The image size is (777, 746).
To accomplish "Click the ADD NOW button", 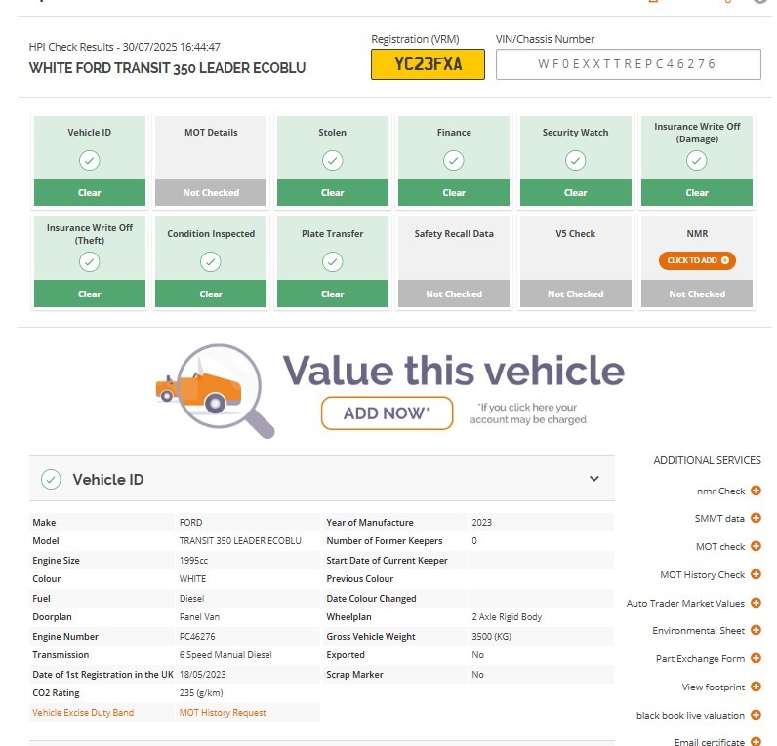I will 387,413.
